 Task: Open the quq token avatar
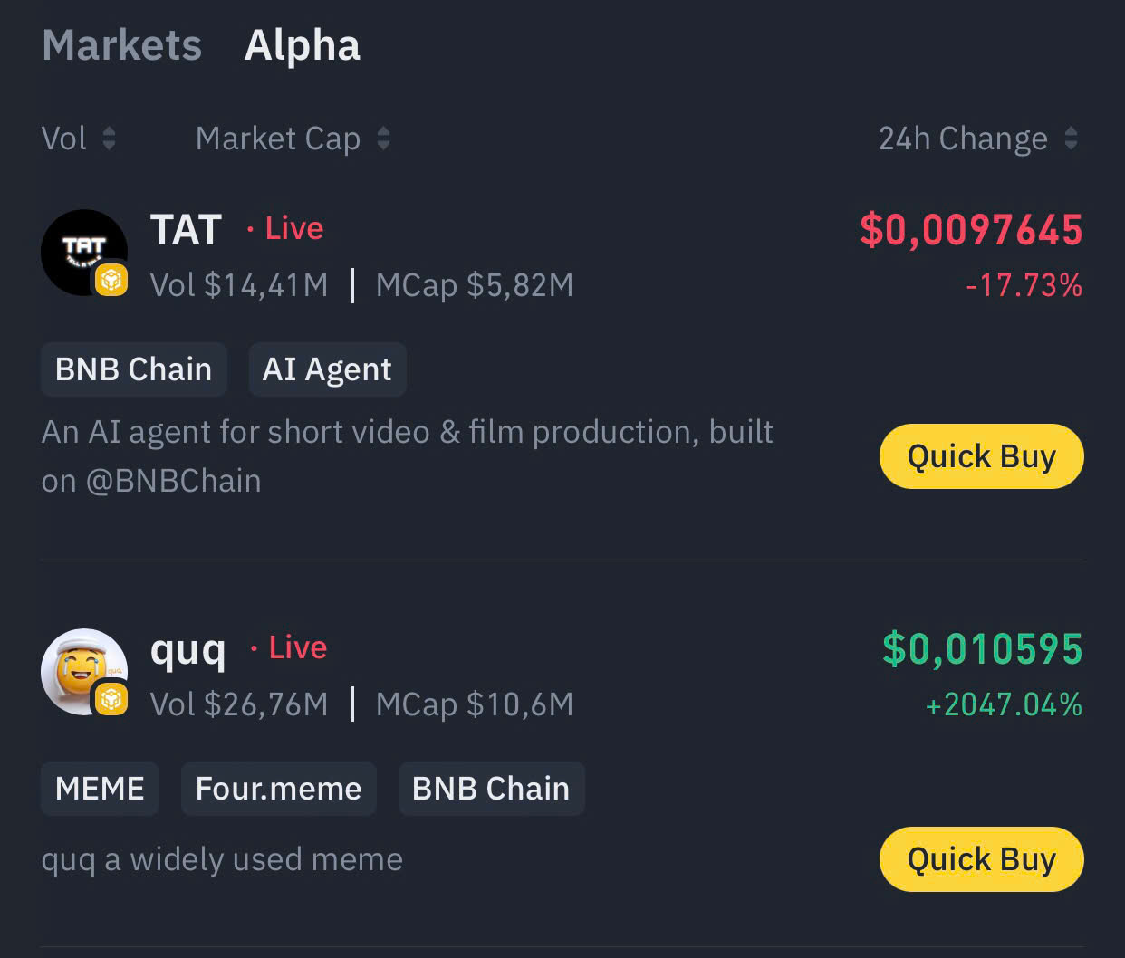click(80, 667)
